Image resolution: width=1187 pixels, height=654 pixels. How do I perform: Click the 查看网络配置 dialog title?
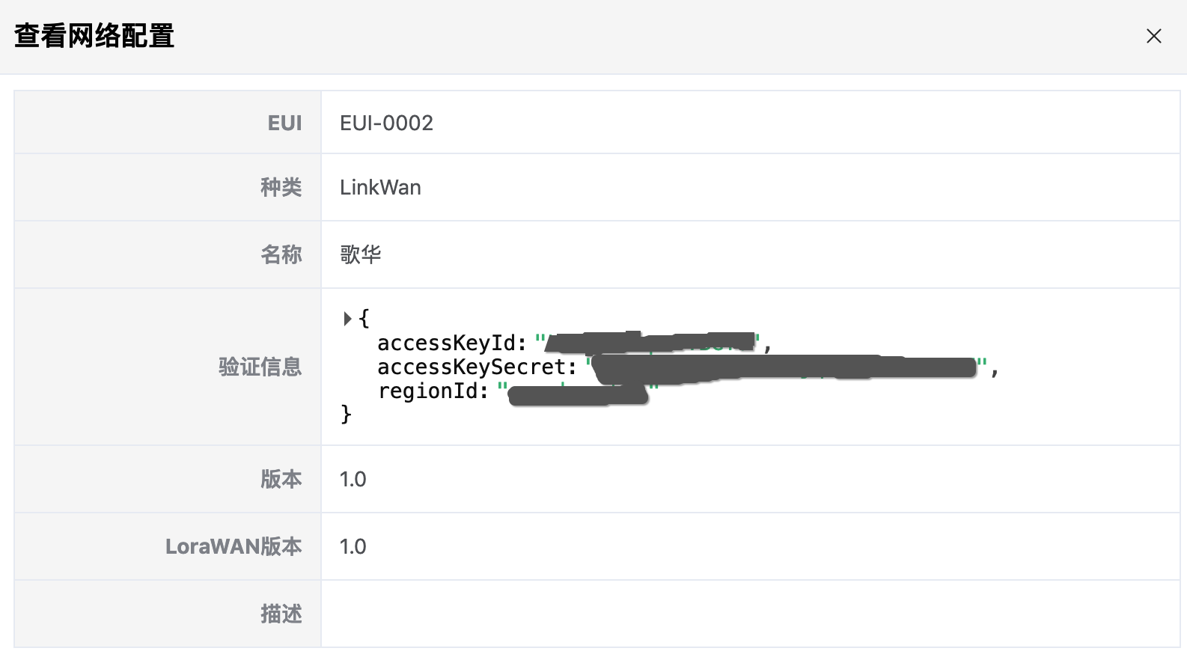point(94,36)
